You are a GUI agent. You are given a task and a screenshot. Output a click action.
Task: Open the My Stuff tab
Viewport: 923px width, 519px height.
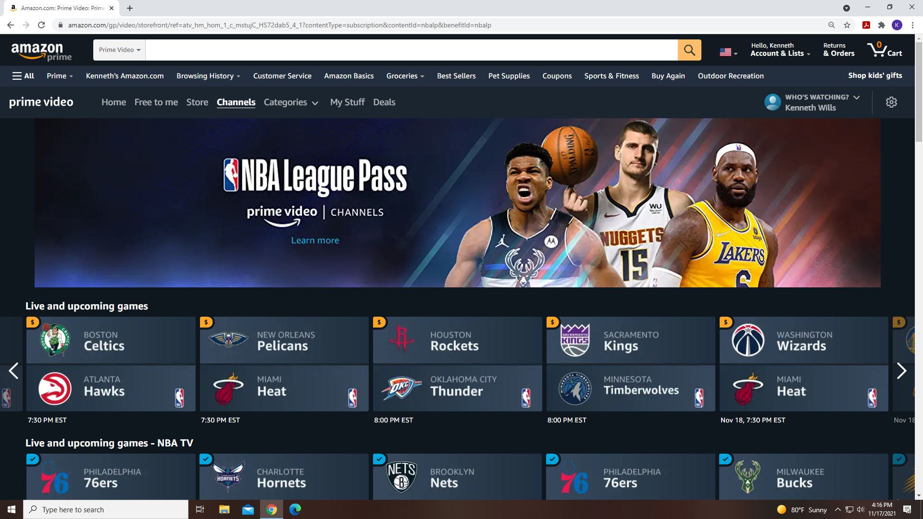tap(347, 102)
